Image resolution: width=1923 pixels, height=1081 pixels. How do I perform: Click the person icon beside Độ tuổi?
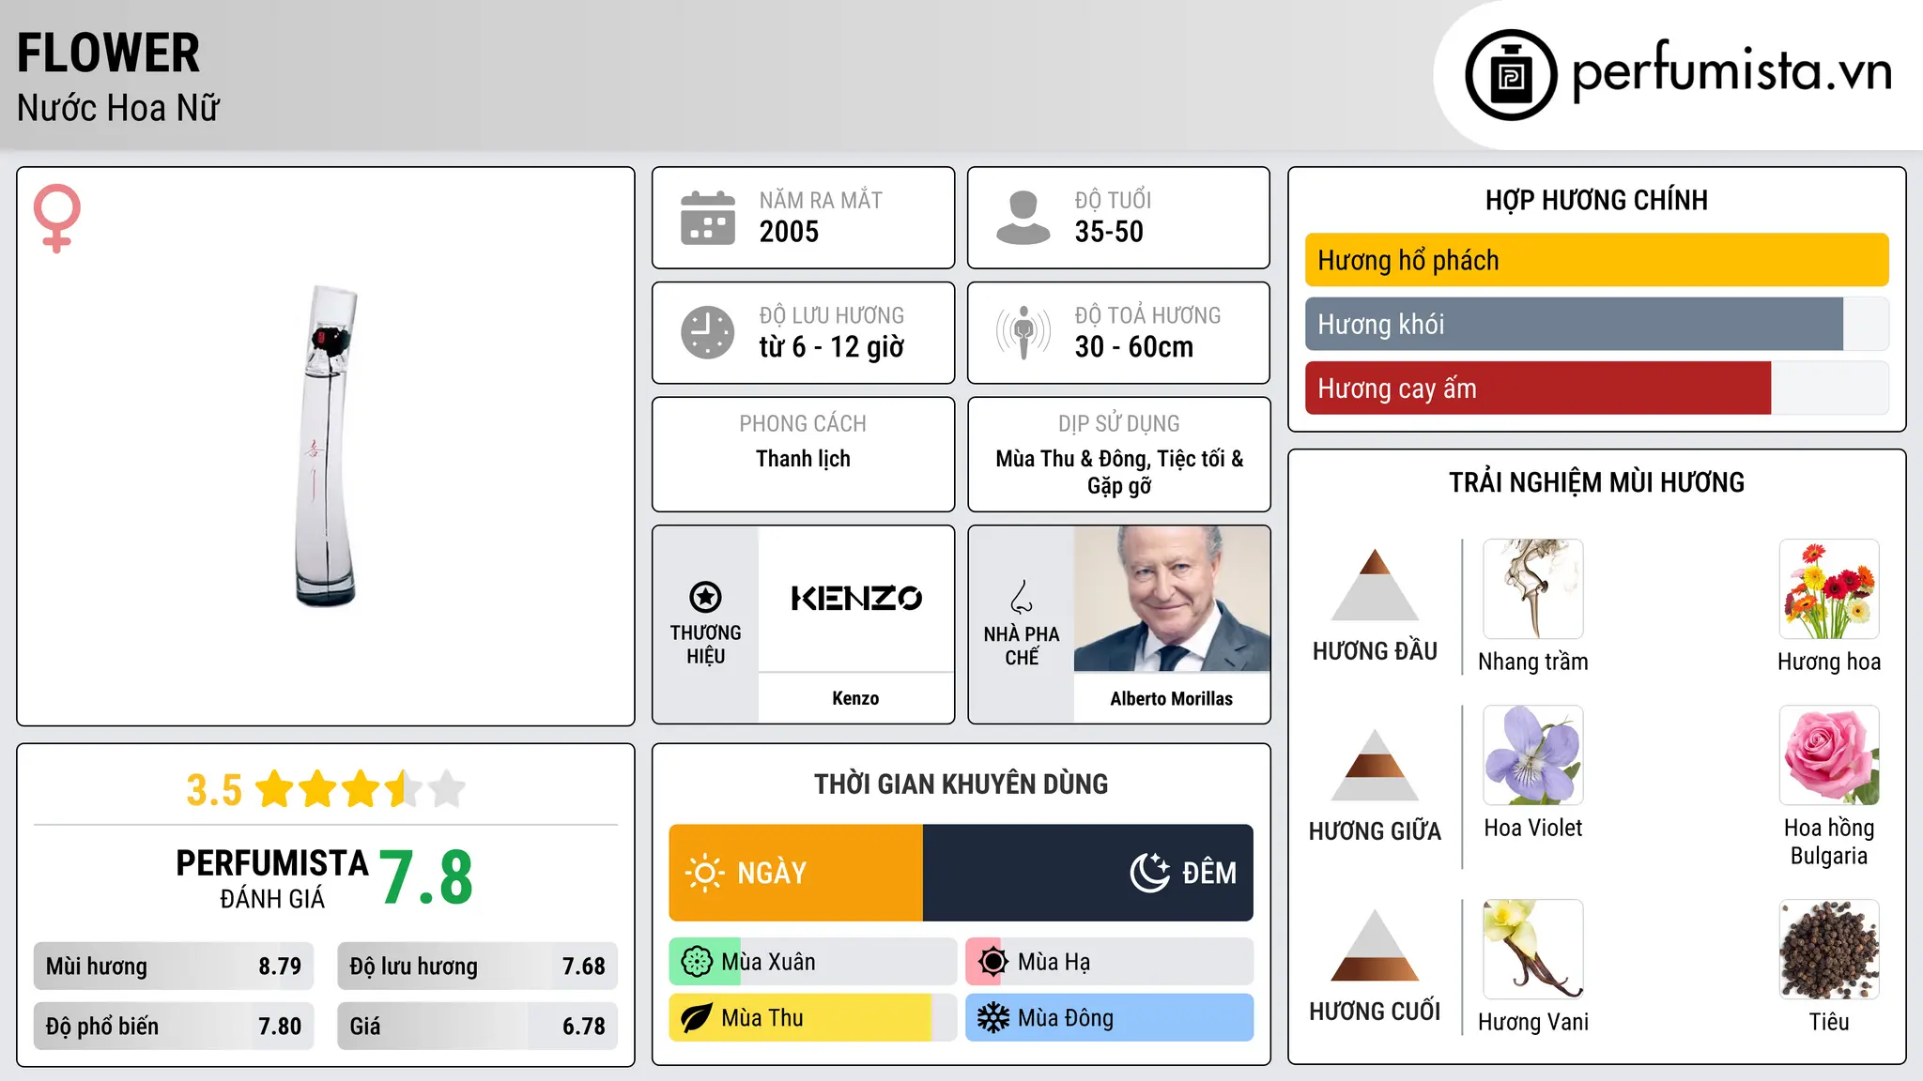click(1023, 218)
